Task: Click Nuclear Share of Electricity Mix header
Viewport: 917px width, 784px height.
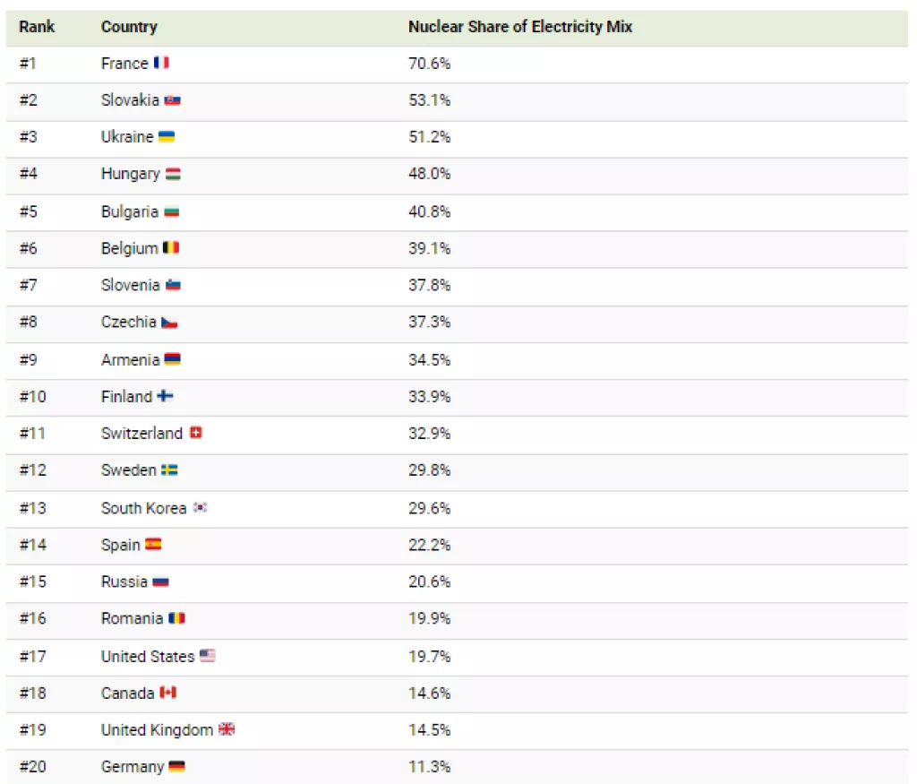Action: click(520, 27)
